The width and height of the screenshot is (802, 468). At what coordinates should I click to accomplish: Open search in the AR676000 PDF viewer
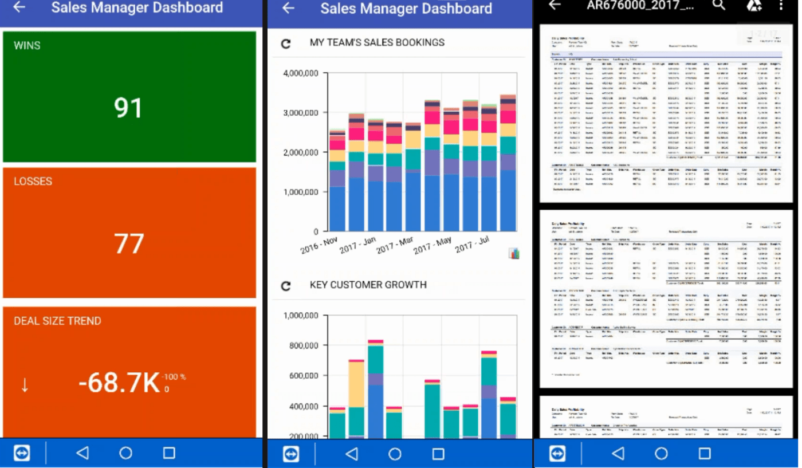718,5
